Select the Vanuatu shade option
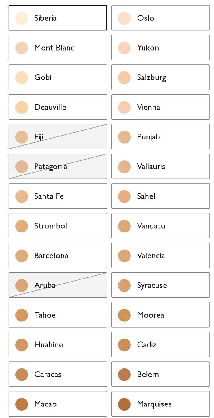Image resolution: width=214 pixels, height=418 pixels. pyautogui.click(x=160, y=226)
